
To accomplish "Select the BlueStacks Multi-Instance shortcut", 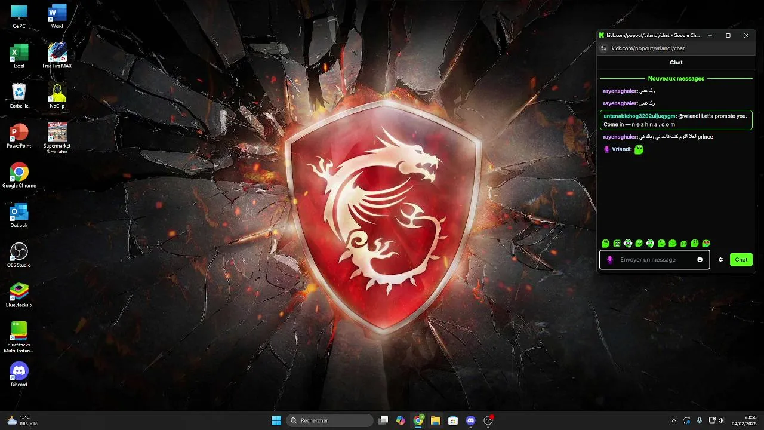I will 19,337.
